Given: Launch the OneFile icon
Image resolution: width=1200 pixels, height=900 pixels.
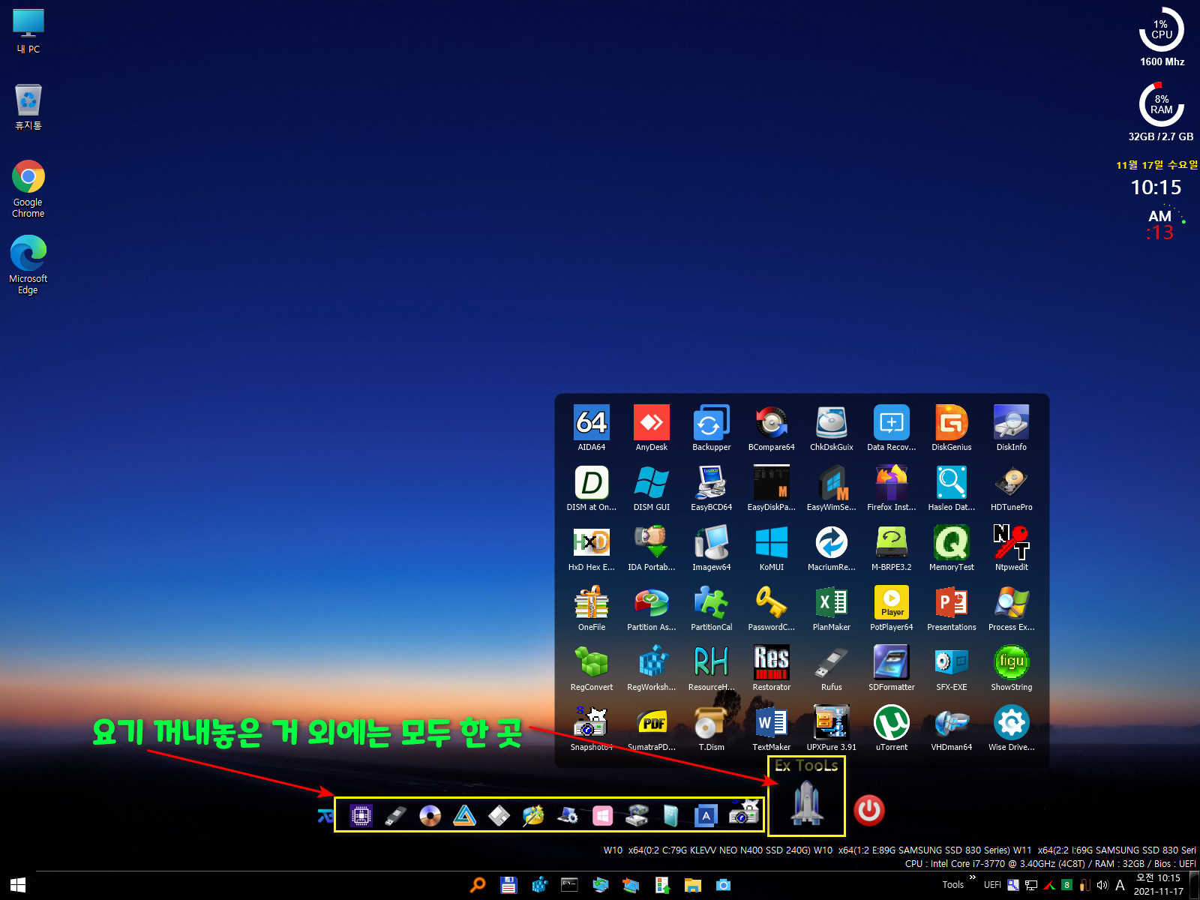Looking at the screenshot, I should point(591,603).
